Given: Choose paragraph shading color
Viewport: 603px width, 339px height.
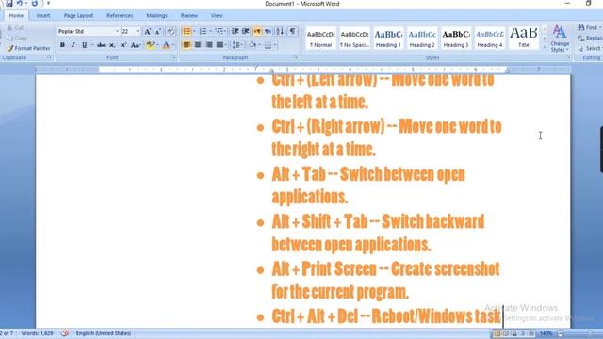Looking at the screenshot, I should pos(253,45).
